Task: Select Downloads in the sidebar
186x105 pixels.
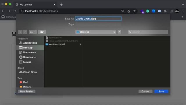Action: (30, 57)
